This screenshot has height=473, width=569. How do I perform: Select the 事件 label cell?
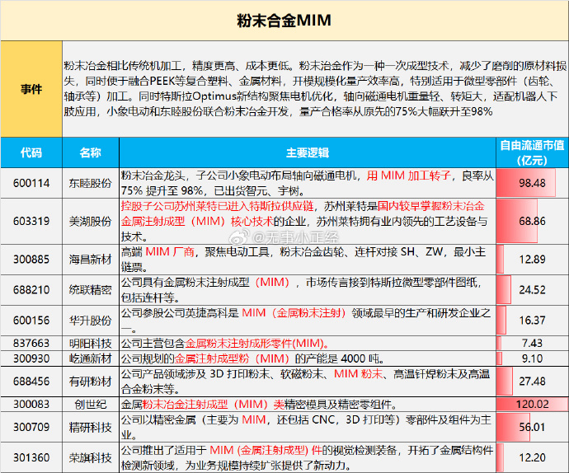[x=31, y=89]
